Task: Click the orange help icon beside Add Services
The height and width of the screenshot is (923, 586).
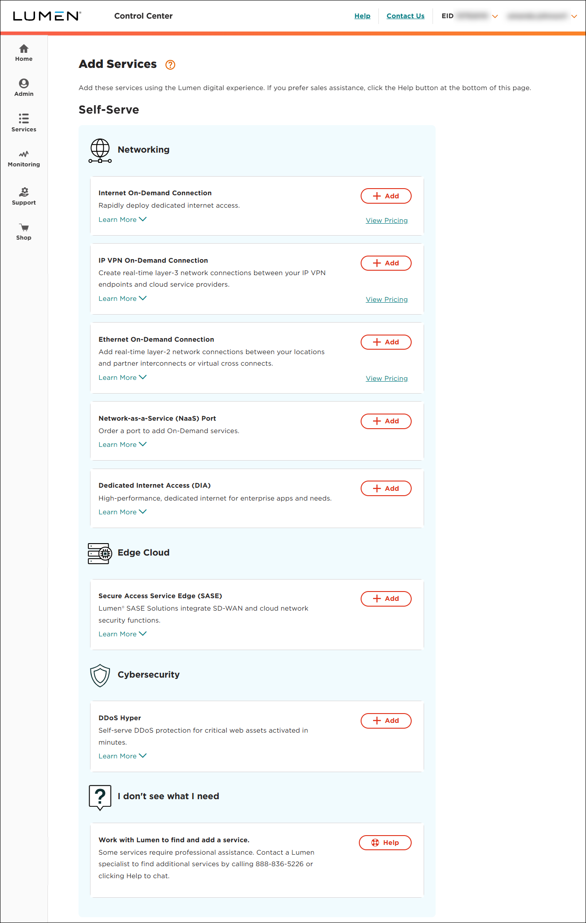Action: (170, 65)
